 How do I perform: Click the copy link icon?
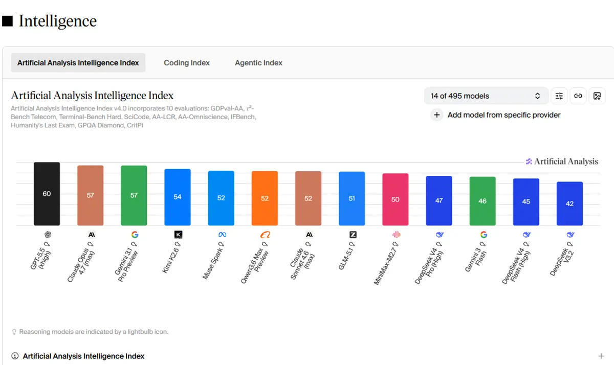(578, 96)
